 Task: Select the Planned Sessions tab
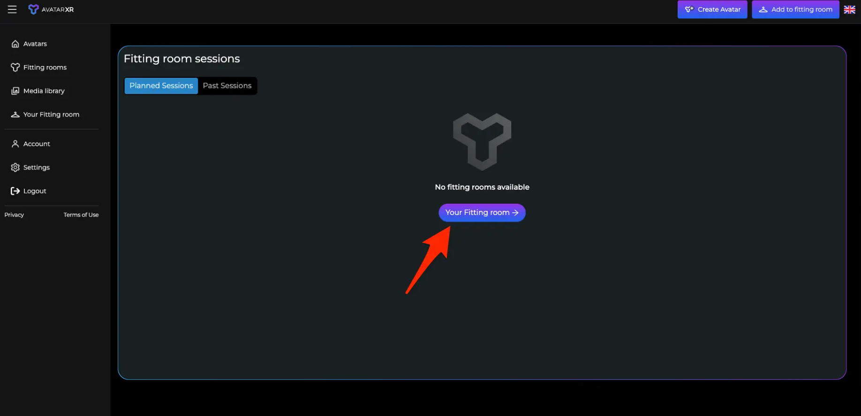pos(161,86)
